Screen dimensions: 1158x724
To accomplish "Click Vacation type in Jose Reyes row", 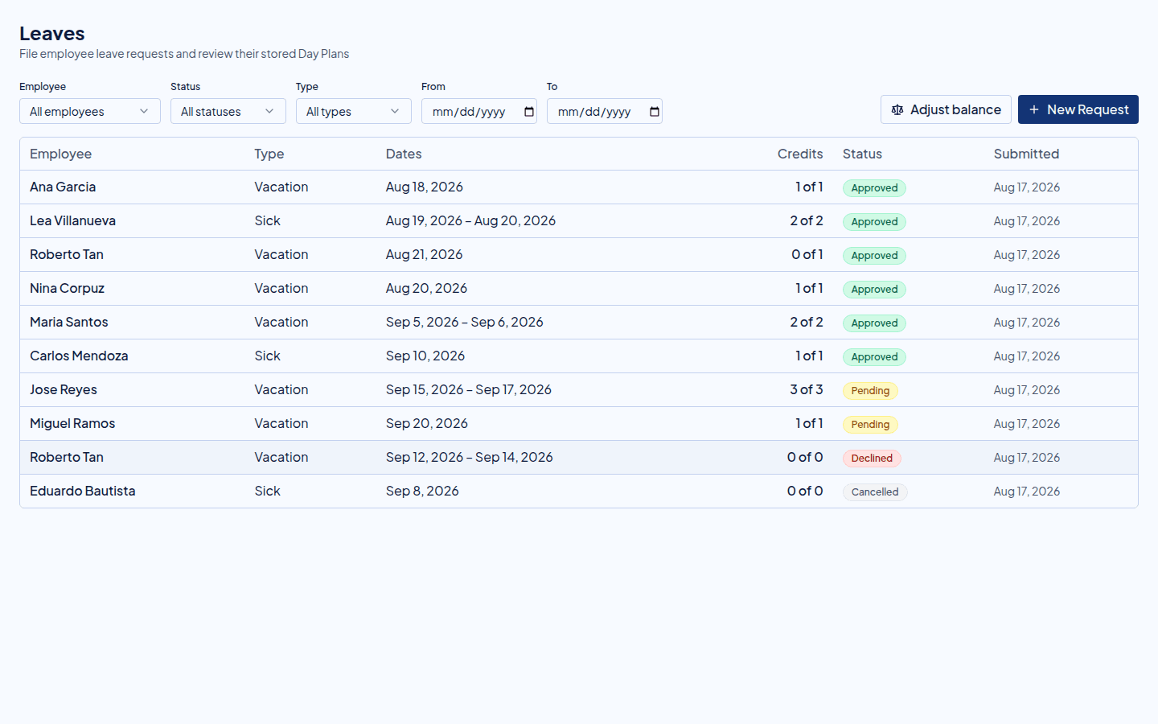I will pos(281,389).
